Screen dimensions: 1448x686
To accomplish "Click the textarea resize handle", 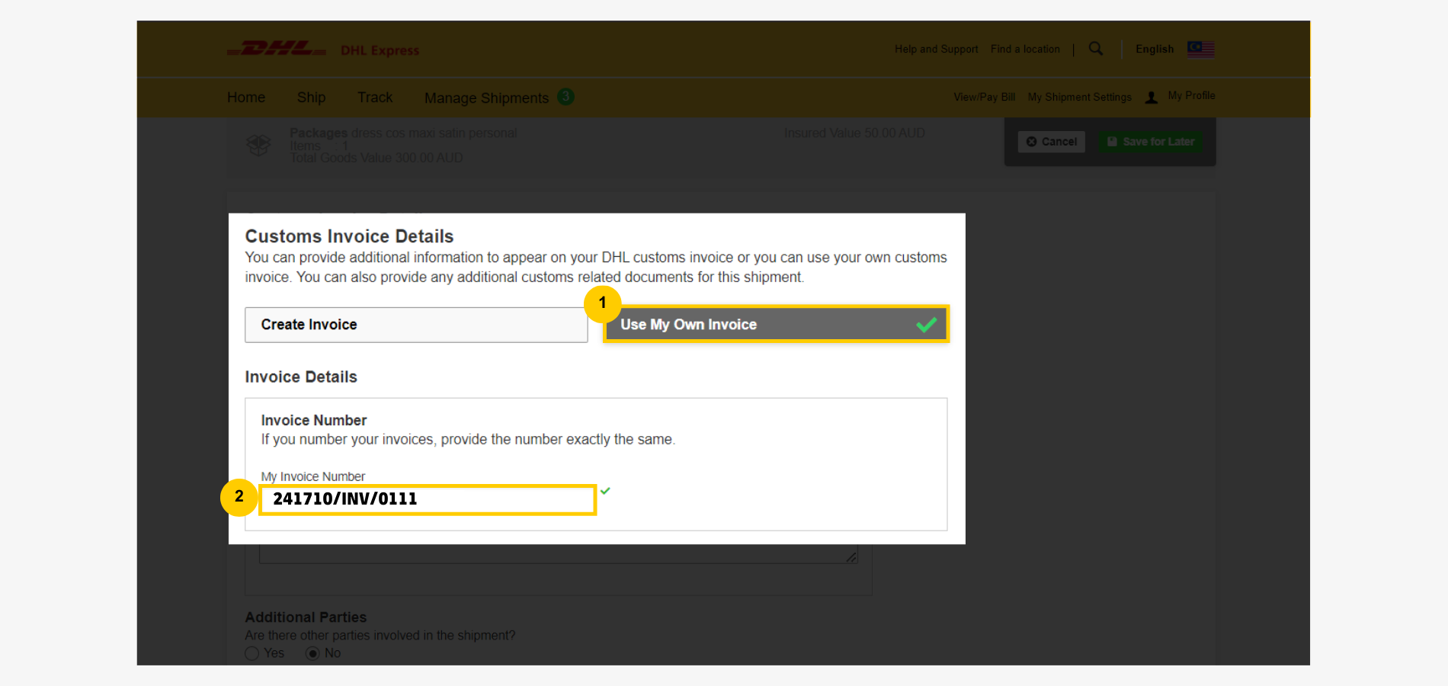I will click(x=851, y=557).
